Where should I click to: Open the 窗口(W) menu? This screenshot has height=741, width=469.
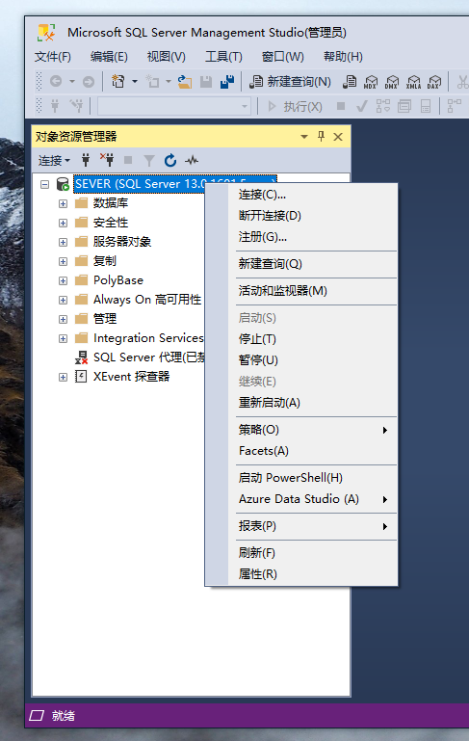tap(282, 57)
